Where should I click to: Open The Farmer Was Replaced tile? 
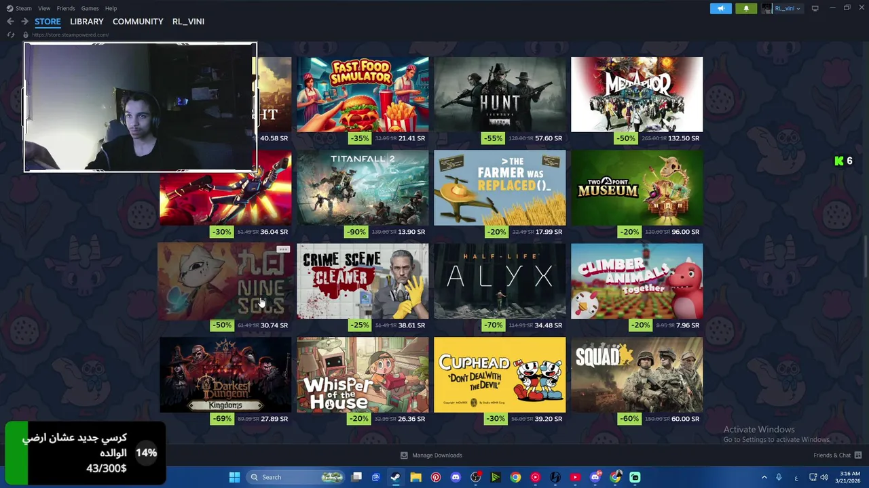[500, 188]
